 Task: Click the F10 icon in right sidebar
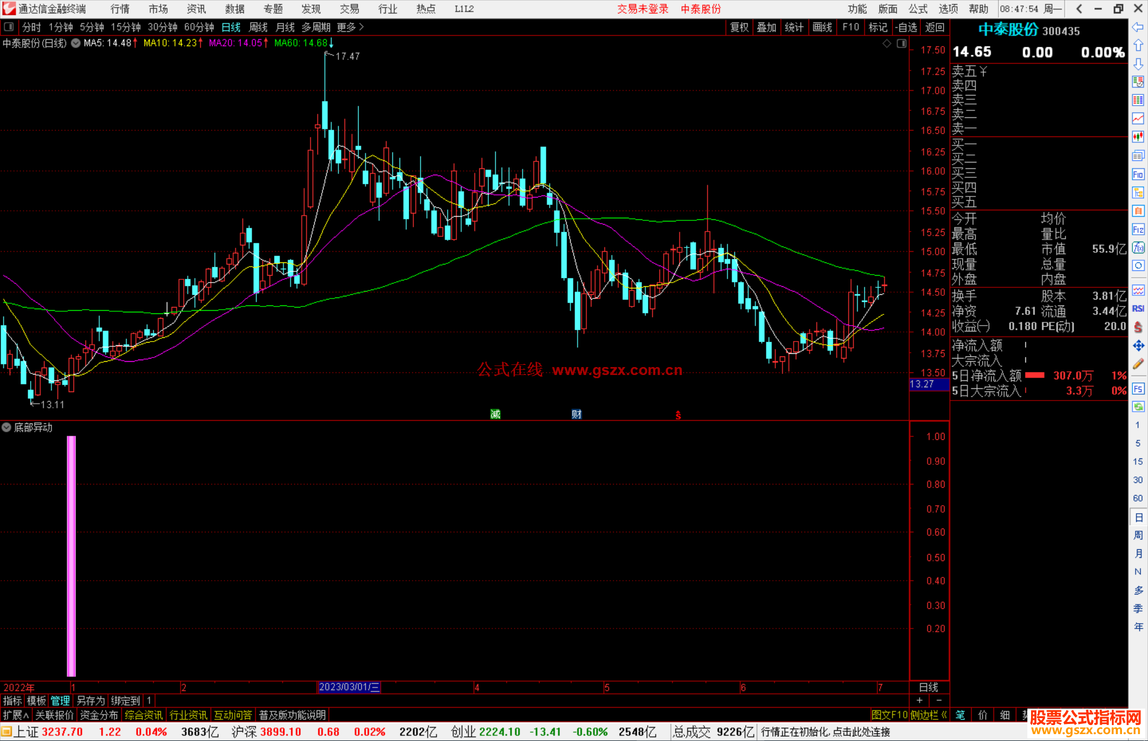[1138, 174]
